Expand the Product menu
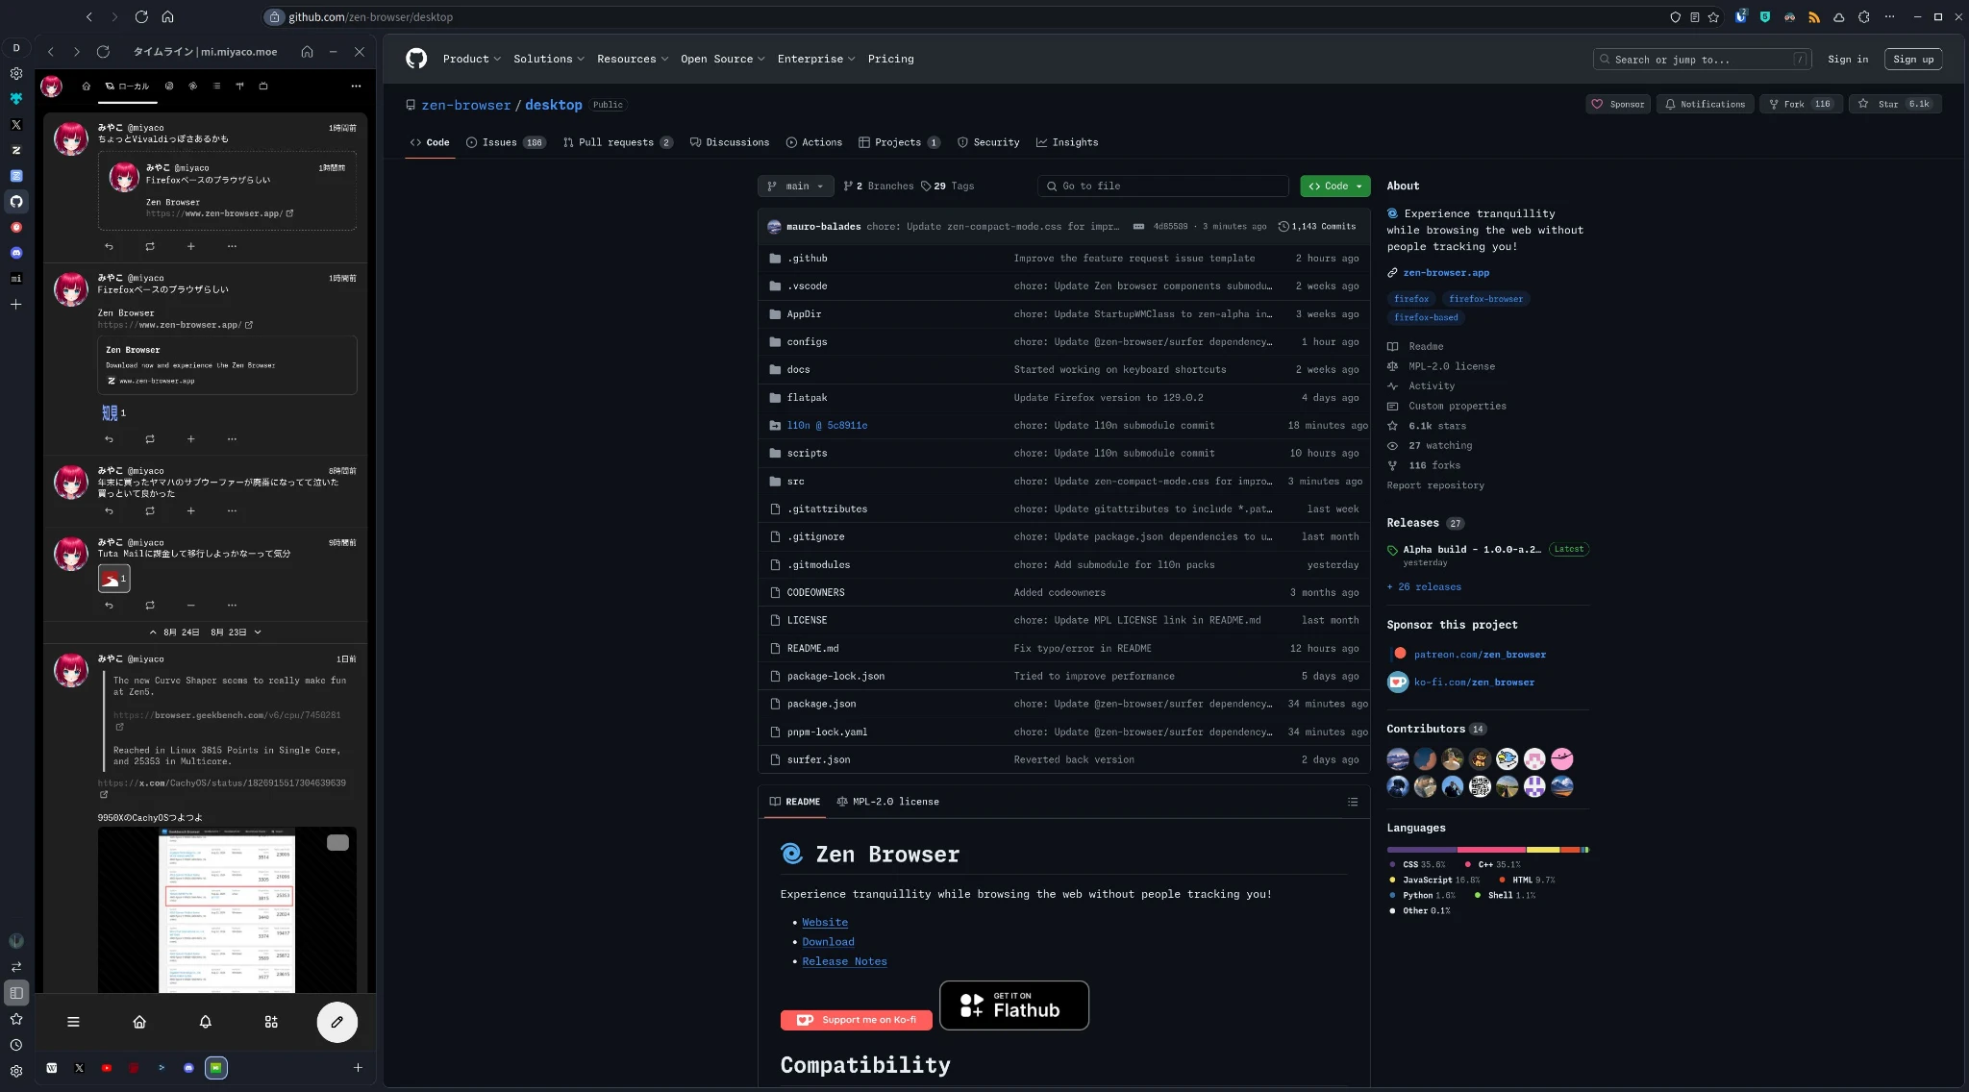This screenshot has width=1969, height=1092. point(471,60)
